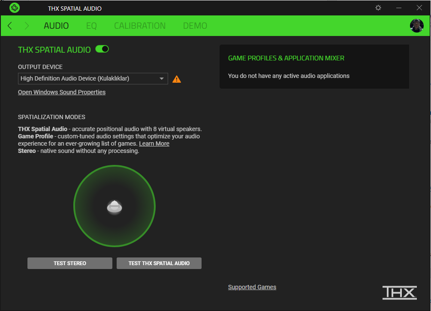This screenshot has width=431, height=311.
Task: Click the SPATIALIZATION MODES label
Action: (x=51, y=117)
